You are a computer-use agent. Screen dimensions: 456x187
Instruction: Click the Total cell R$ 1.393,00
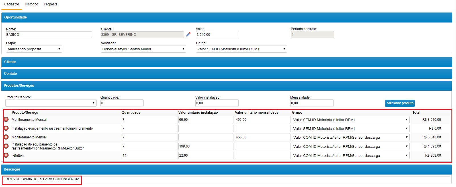click(x=432, y=146)
